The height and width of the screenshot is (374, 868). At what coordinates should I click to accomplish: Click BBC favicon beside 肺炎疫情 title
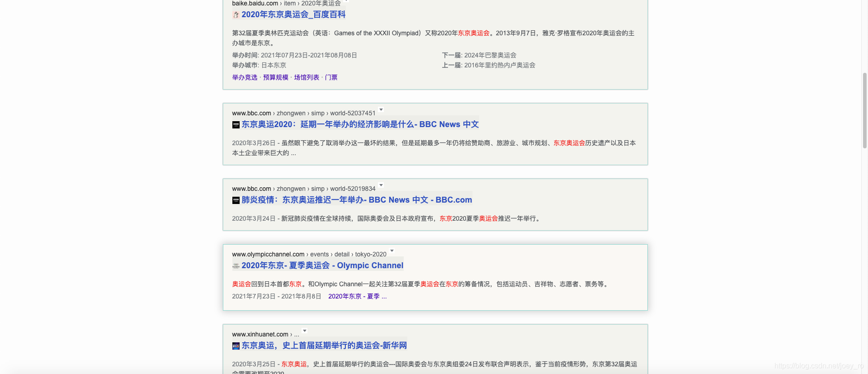click(236, 200)
